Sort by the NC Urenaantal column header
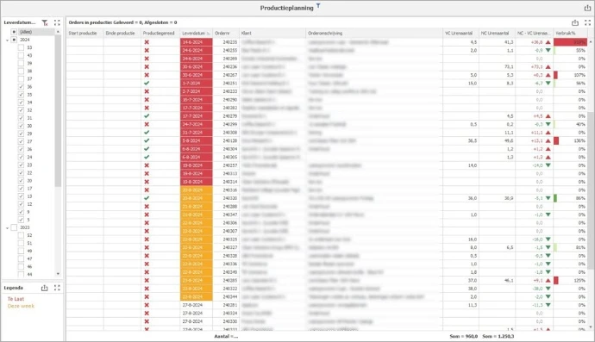 497,34
